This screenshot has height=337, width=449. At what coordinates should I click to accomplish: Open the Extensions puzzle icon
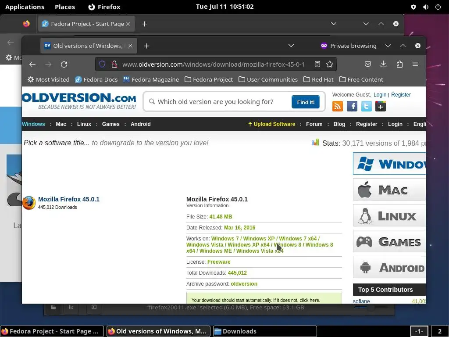399,64
